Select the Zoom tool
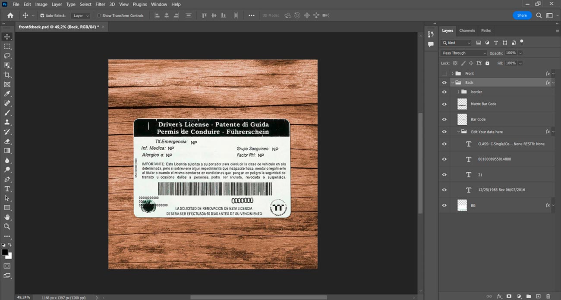Screen dimensions: 561x300 [x=7, y=226]
